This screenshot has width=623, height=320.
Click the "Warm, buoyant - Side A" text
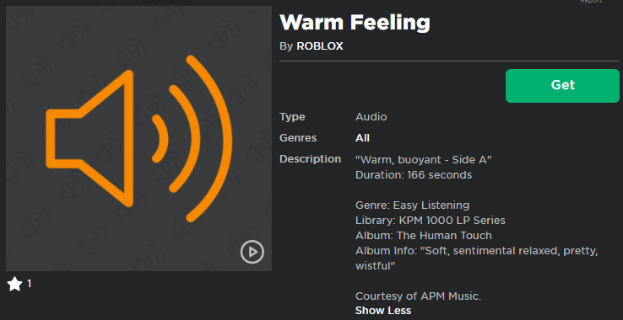pyautogui.click(x=424, y=160)
